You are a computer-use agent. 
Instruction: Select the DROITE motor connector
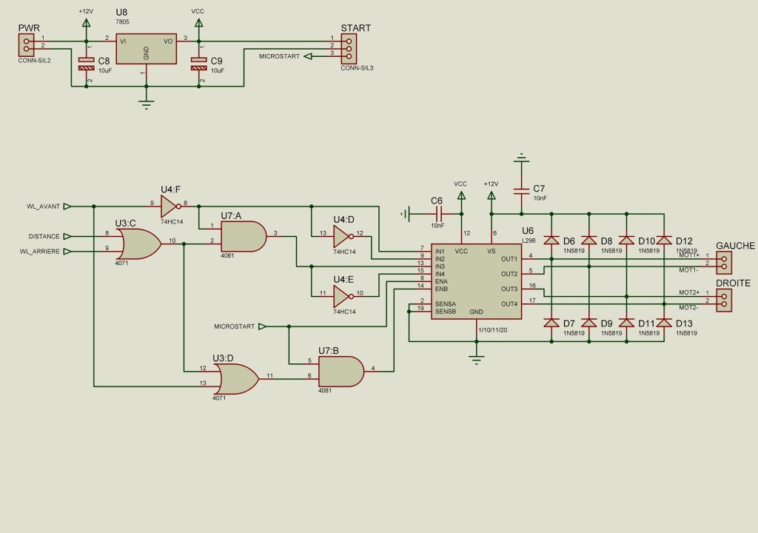(x=723, y=300)
